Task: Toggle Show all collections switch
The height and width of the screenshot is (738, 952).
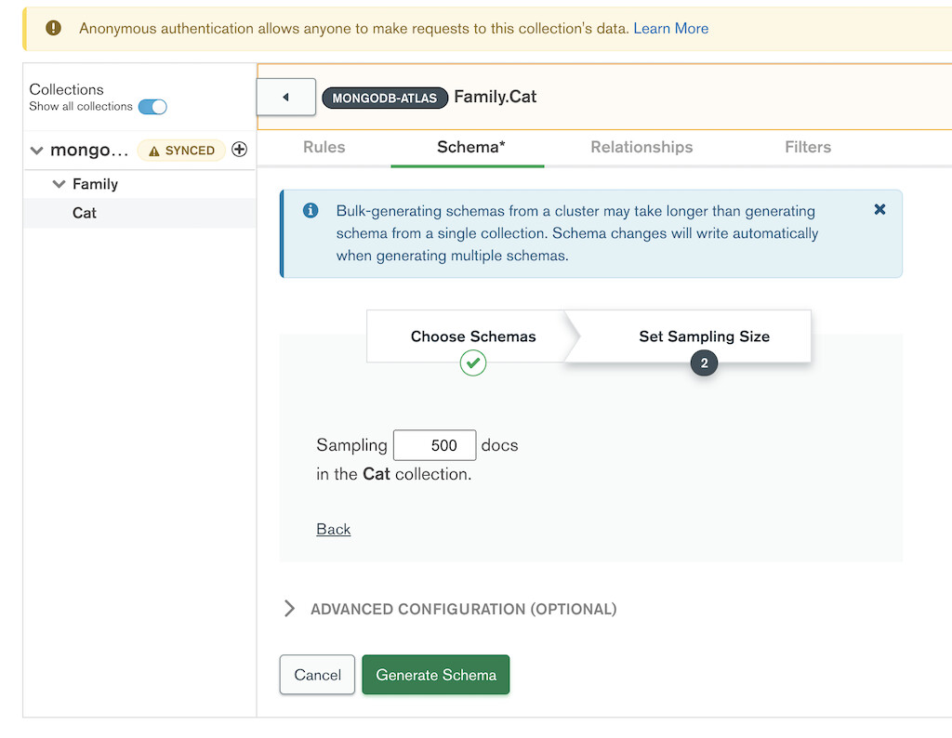Action: tap(152, 107)
